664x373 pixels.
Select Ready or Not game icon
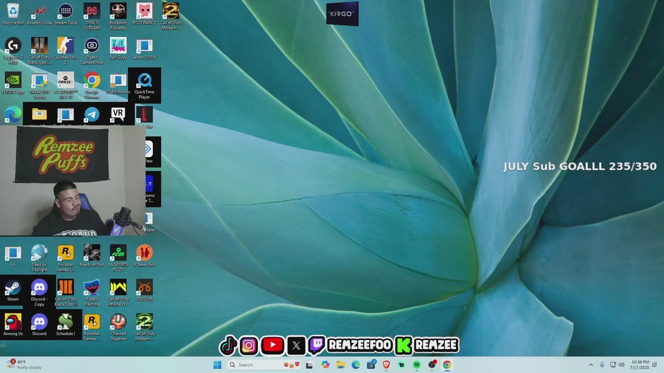[92, 256]
